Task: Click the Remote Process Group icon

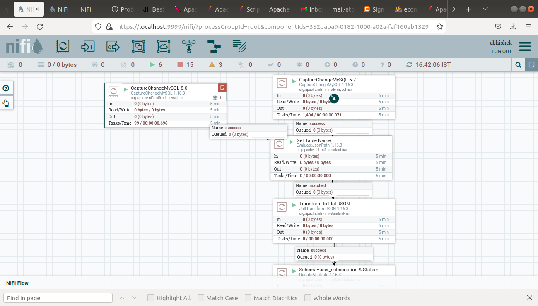Action: 164,46
